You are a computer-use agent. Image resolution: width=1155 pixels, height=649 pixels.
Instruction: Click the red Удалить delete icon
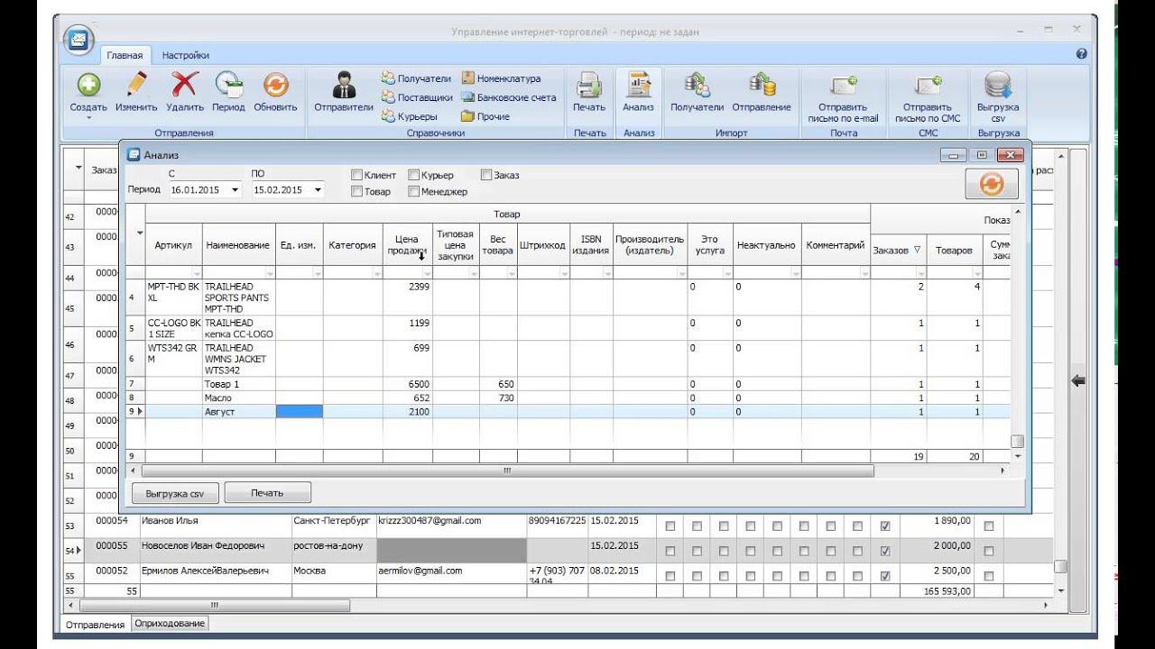coord(185,85)
